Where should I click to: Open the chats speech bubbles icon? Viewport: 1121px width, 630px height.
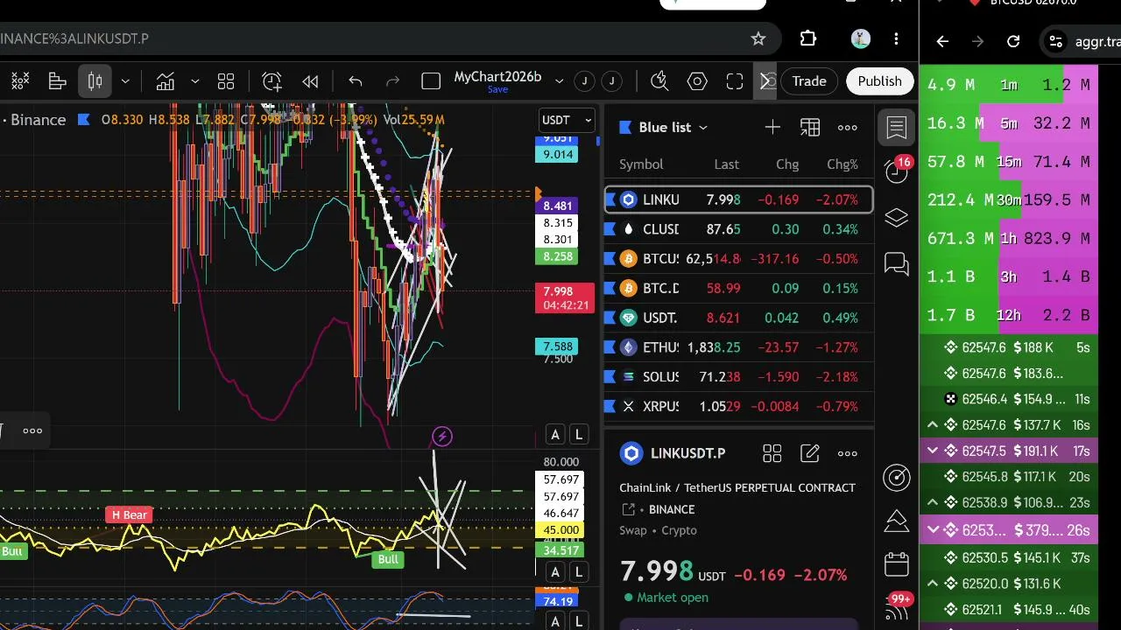(897, 263)
